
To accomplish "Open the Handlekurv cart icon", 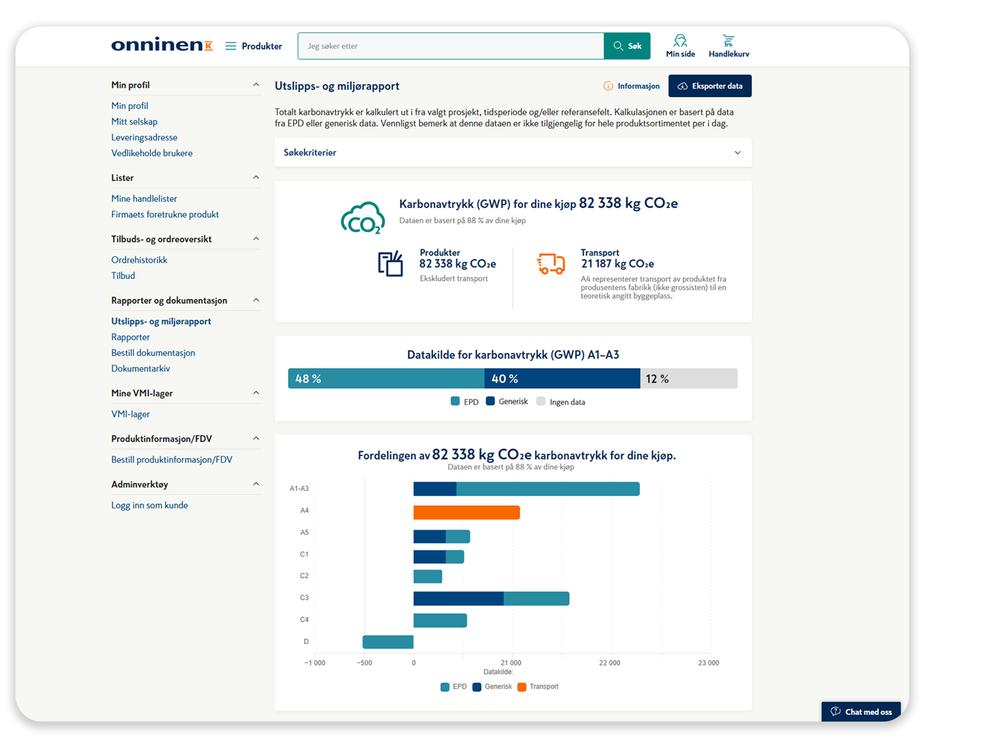I will click(x=729, y=41).
